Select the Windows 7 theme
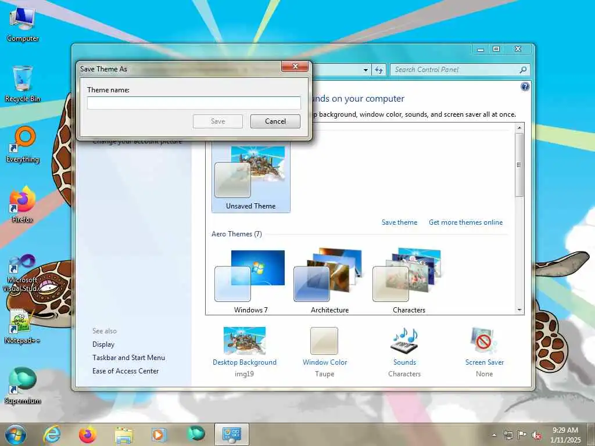 point(251,282)
